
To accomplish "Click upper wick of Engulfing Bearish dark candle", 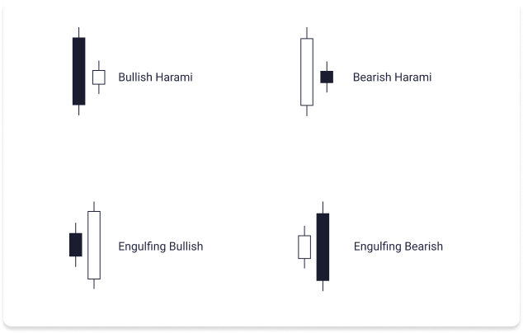I will [323, 207].
